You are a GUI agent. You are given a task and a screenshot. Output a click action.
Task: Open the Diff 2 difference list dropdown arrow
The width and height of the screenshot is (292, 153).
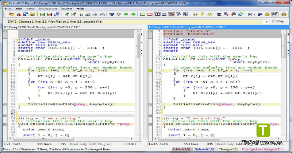point(267,21)
